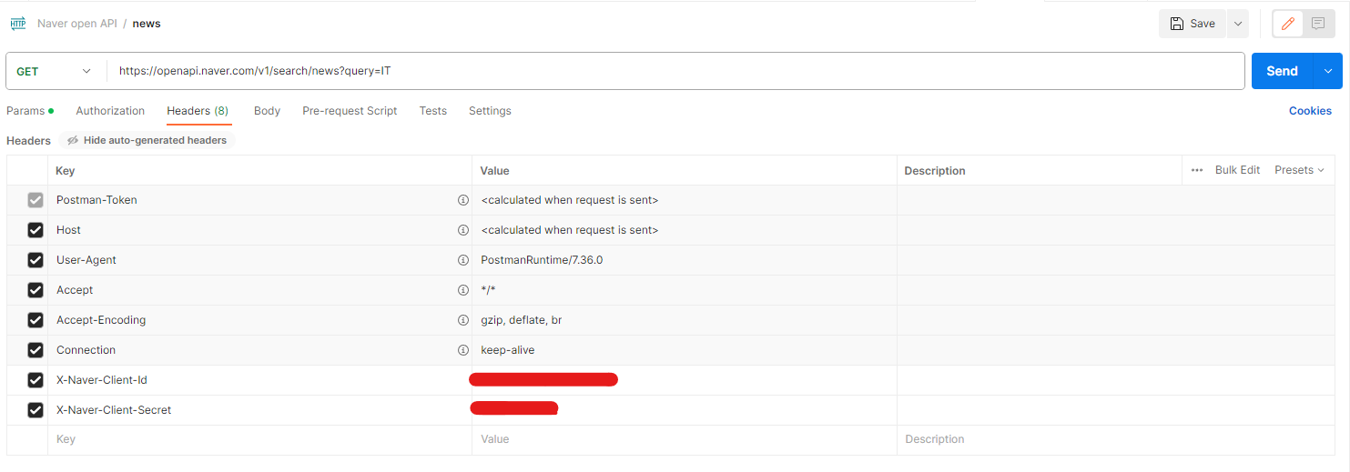This screenshot has height=472, width=1350.
Task: Switch to pencil edit mode icon
Action: coord(1287,24)
